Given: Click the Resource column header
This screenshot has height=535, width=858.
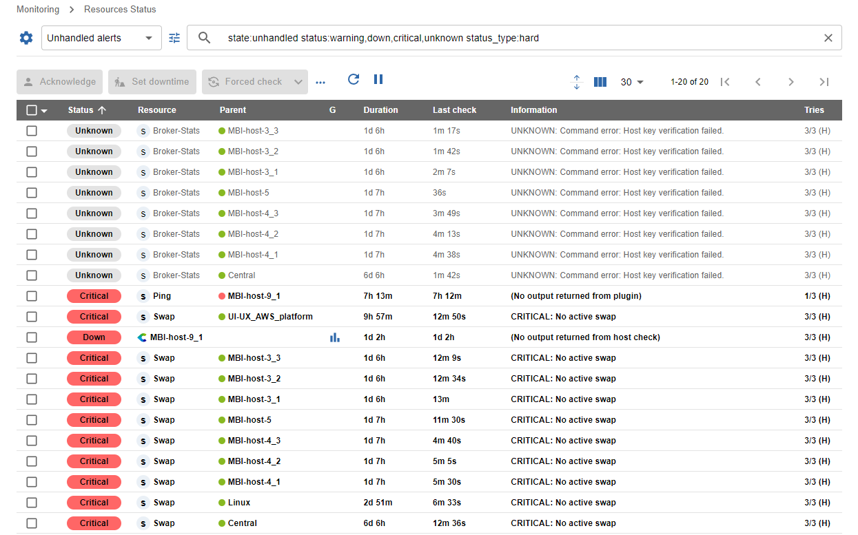Looking at the screenshot, I should click(156, 110).
